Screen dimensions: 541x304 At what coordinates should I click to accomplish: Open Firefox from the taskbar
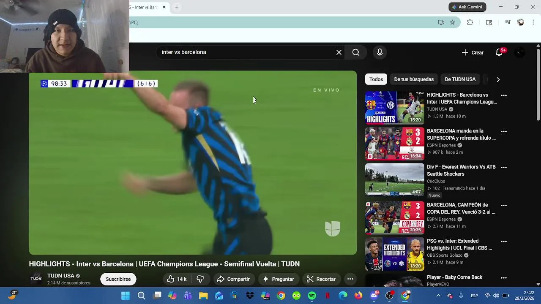(x=358, y=296)
